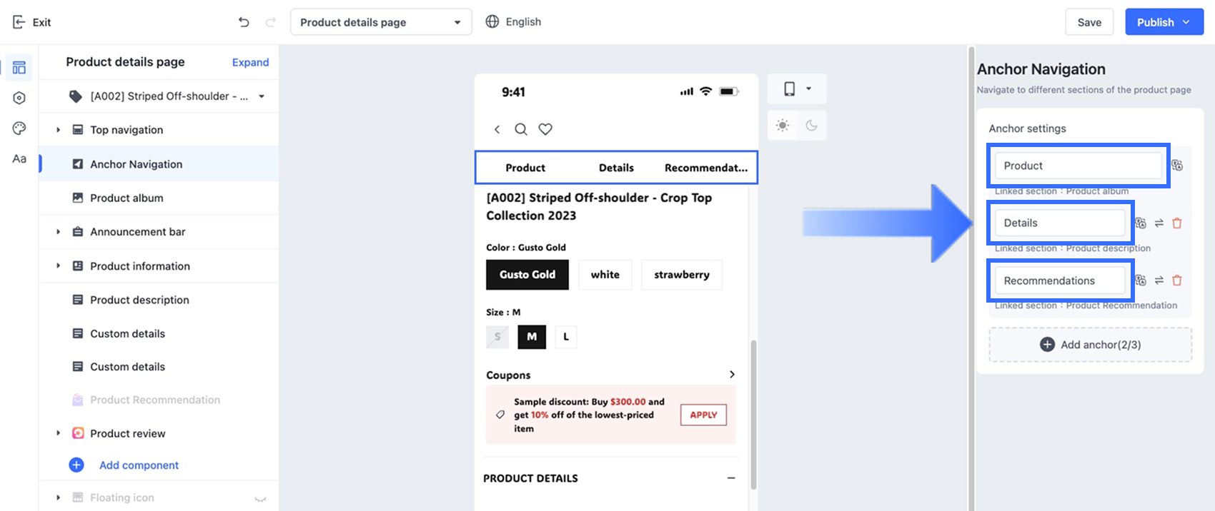
Task: Switch preview to light mode
Action: click(783, 126)
